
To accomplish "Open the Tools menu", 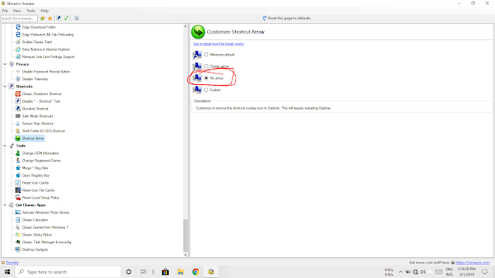I will [x=31, y=11].
